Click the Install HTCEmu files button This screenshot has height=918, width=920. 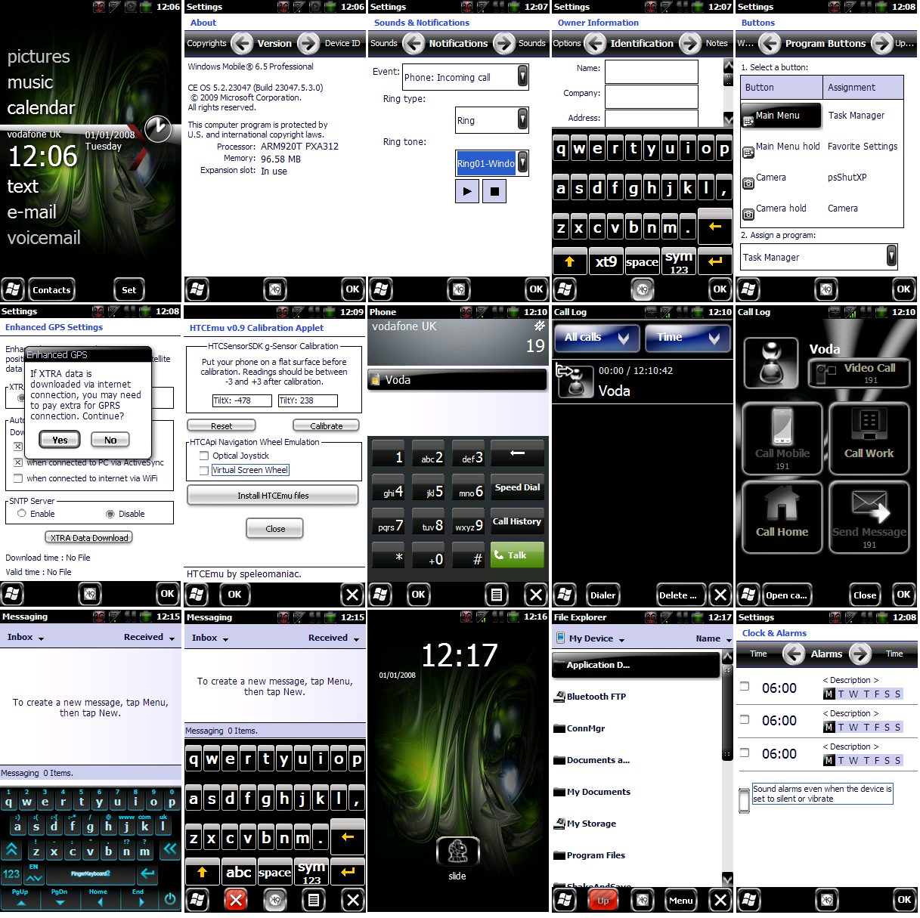[273, 496]
